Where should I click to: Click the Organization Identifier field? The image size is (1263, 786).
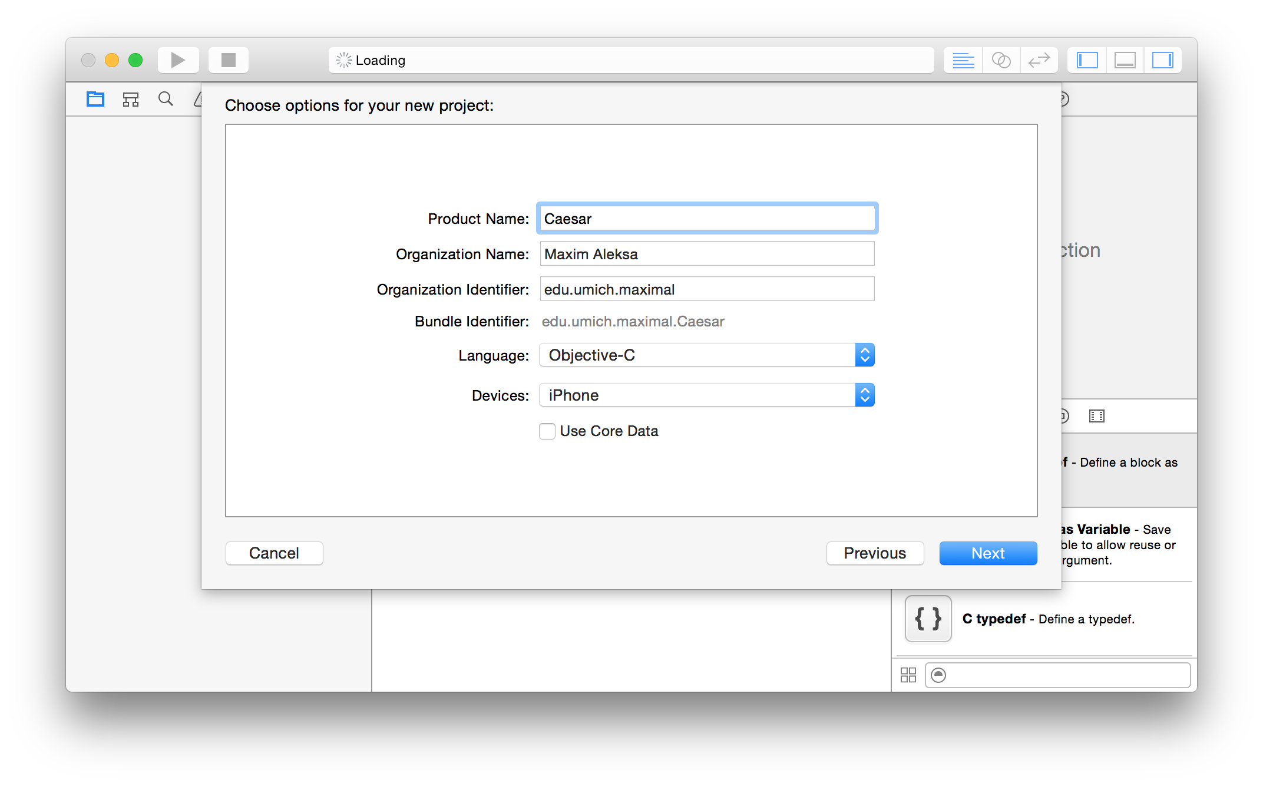707,289
